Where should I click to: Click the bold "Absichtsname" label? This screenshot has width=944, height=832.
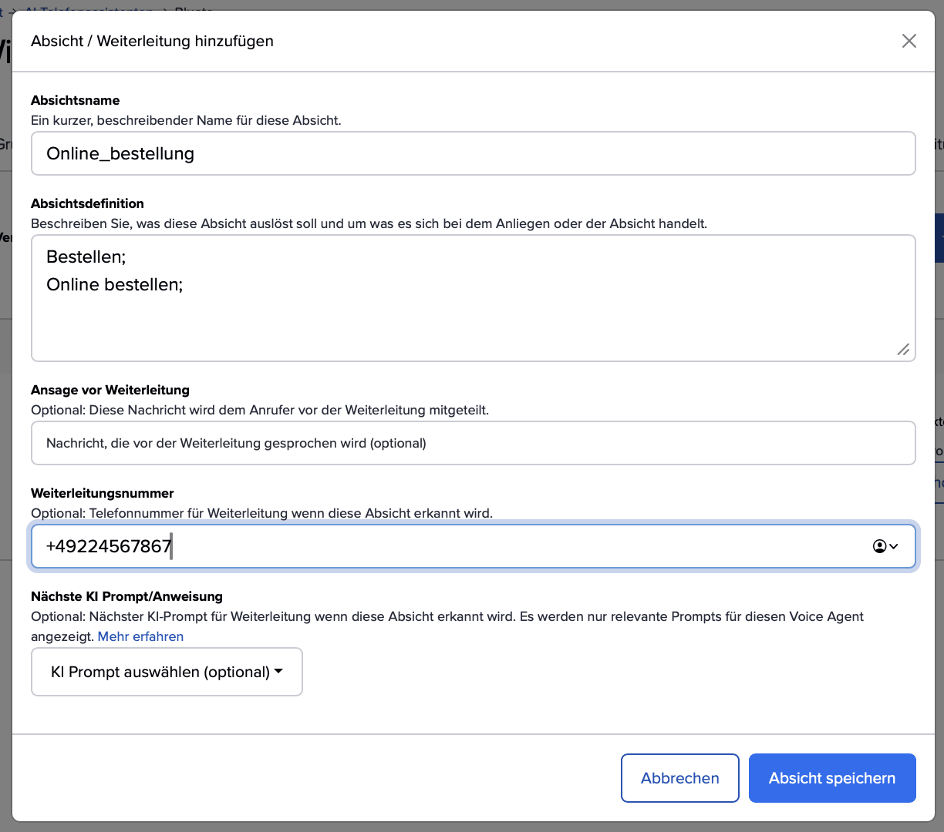(75, 100)
